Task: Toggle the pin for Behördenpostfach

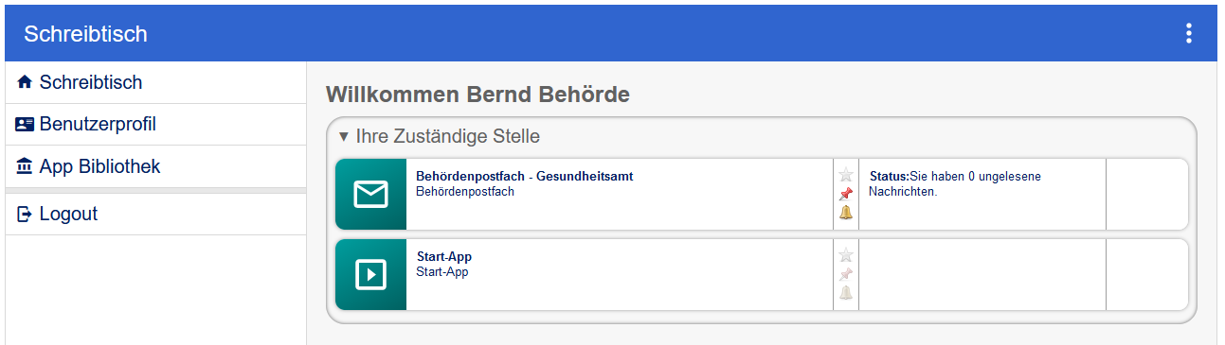Action: click(846, 194)
